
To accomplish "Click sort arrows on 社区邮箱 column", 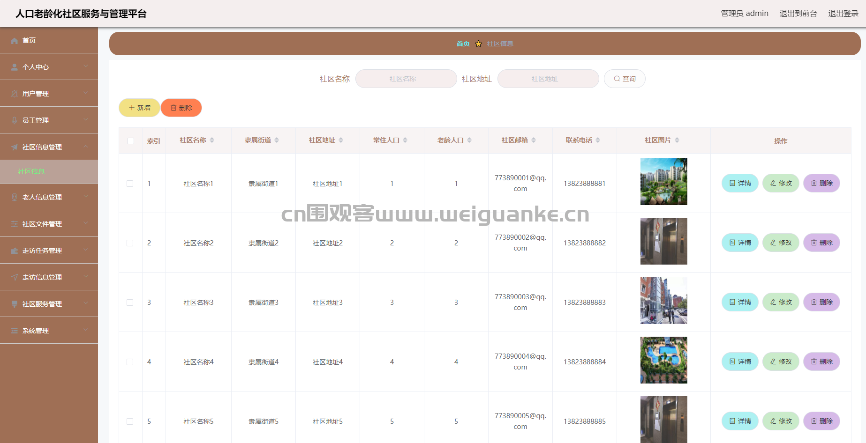I will 534,140.
